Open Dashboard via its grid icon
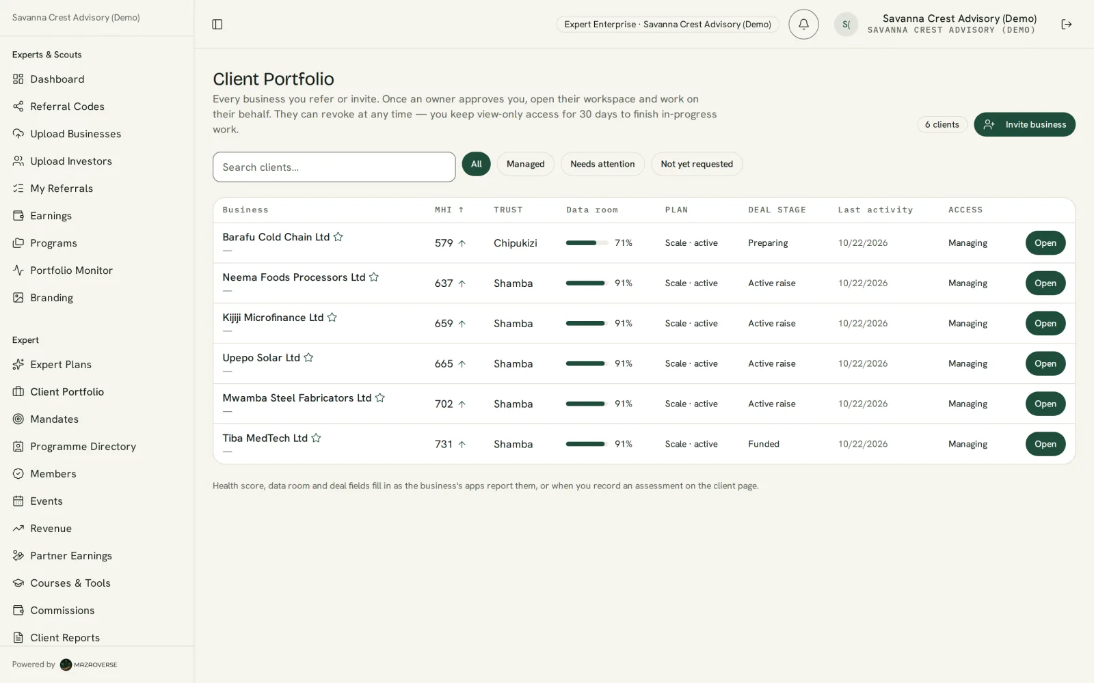 [x=18, y=79]
